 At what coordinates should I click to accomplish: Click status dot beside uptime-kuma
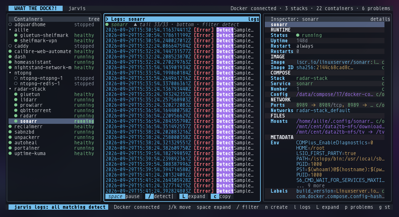[x=10, y=154]
